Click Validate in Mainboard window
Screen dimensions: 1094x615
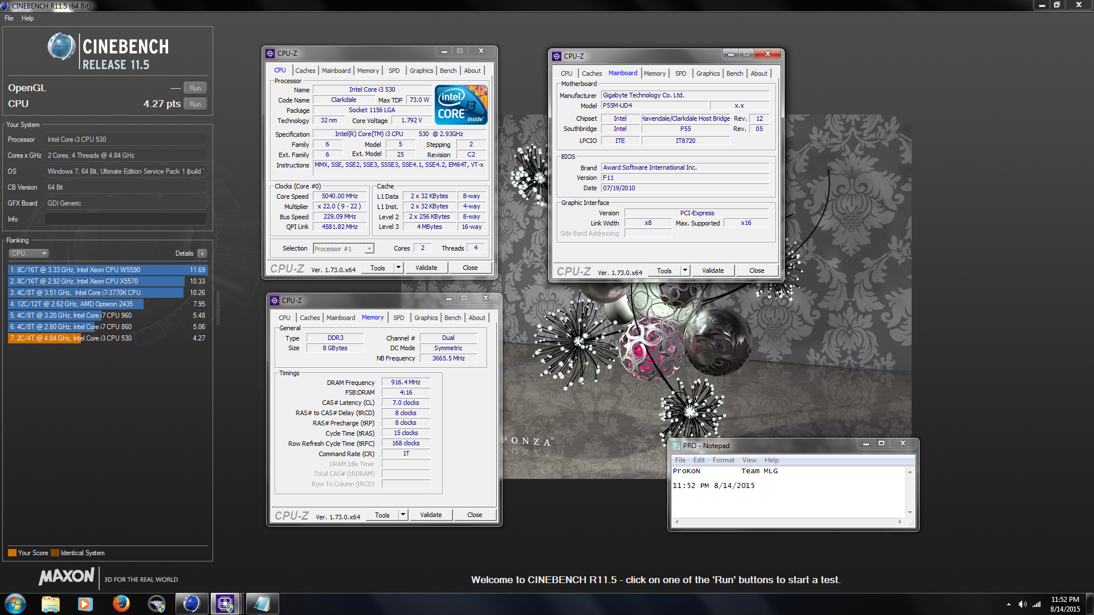(x=713, y=271)
